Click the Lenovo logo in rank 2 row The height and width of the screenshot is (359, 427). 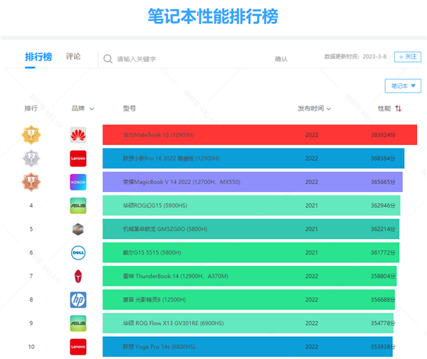coord(78,159)
